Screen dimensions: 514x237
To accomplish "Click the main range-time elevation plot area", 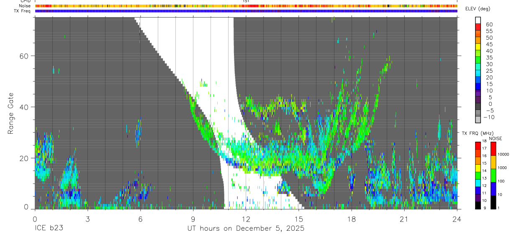I will click(x=246, y=113).
